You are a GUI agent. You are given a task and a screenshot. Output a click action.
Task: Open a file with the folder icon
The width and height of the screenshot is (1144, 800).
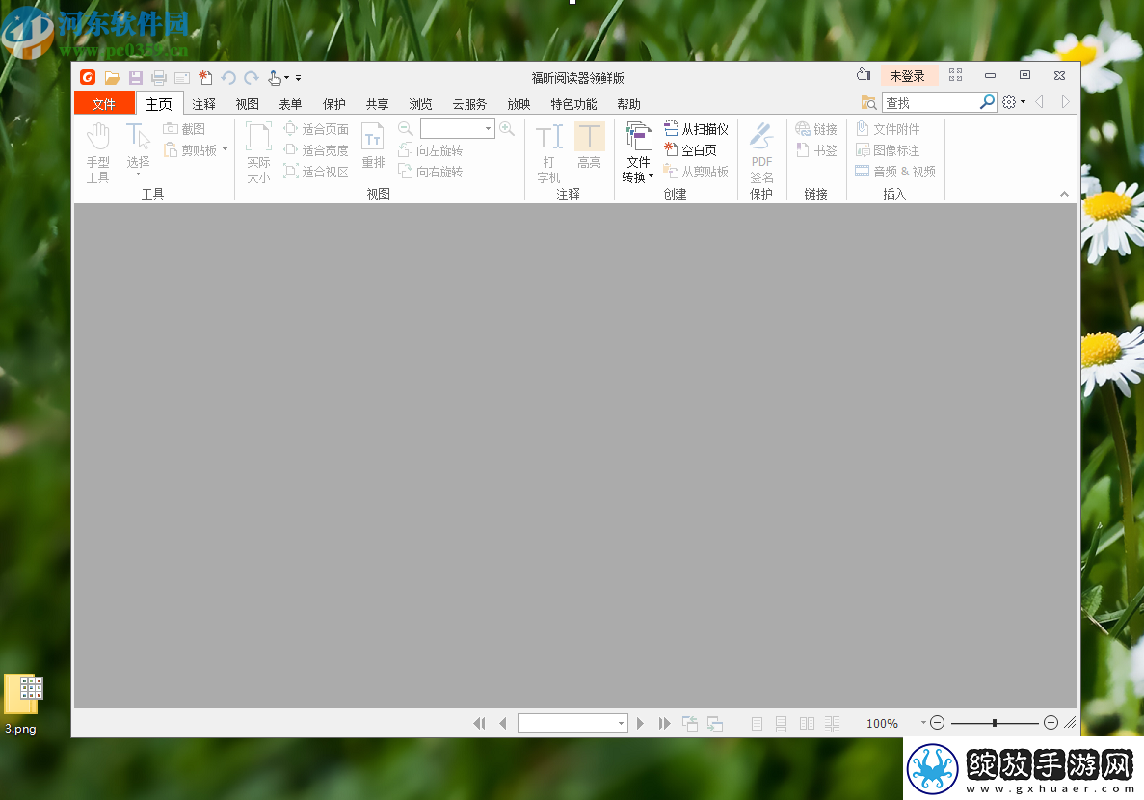(x=113, y=77)
